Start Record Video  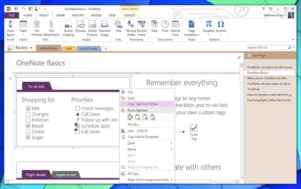click(x=142, y=28)
